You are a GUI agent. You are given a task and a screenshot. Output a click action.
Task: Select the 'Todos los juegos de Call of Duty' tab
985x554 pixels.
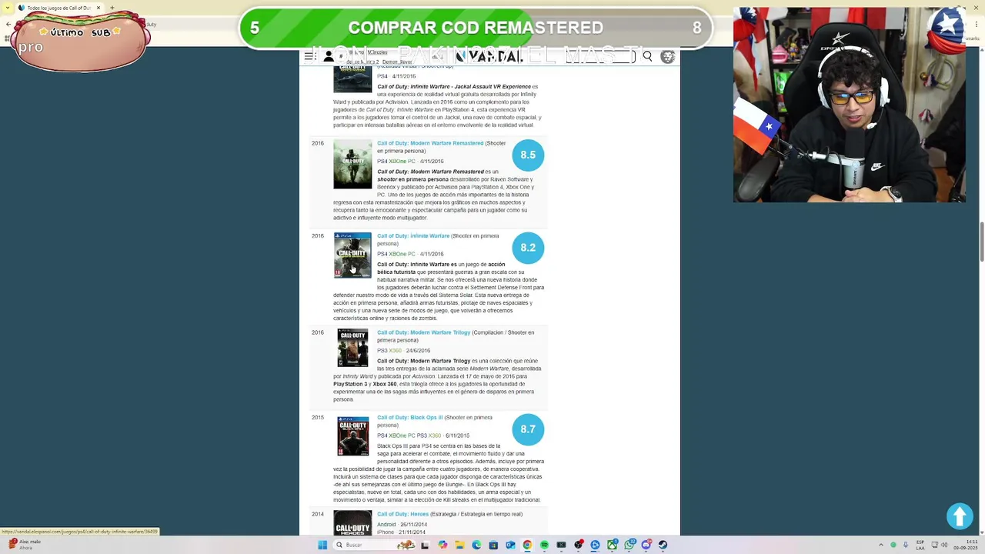[x=58, y=8]
